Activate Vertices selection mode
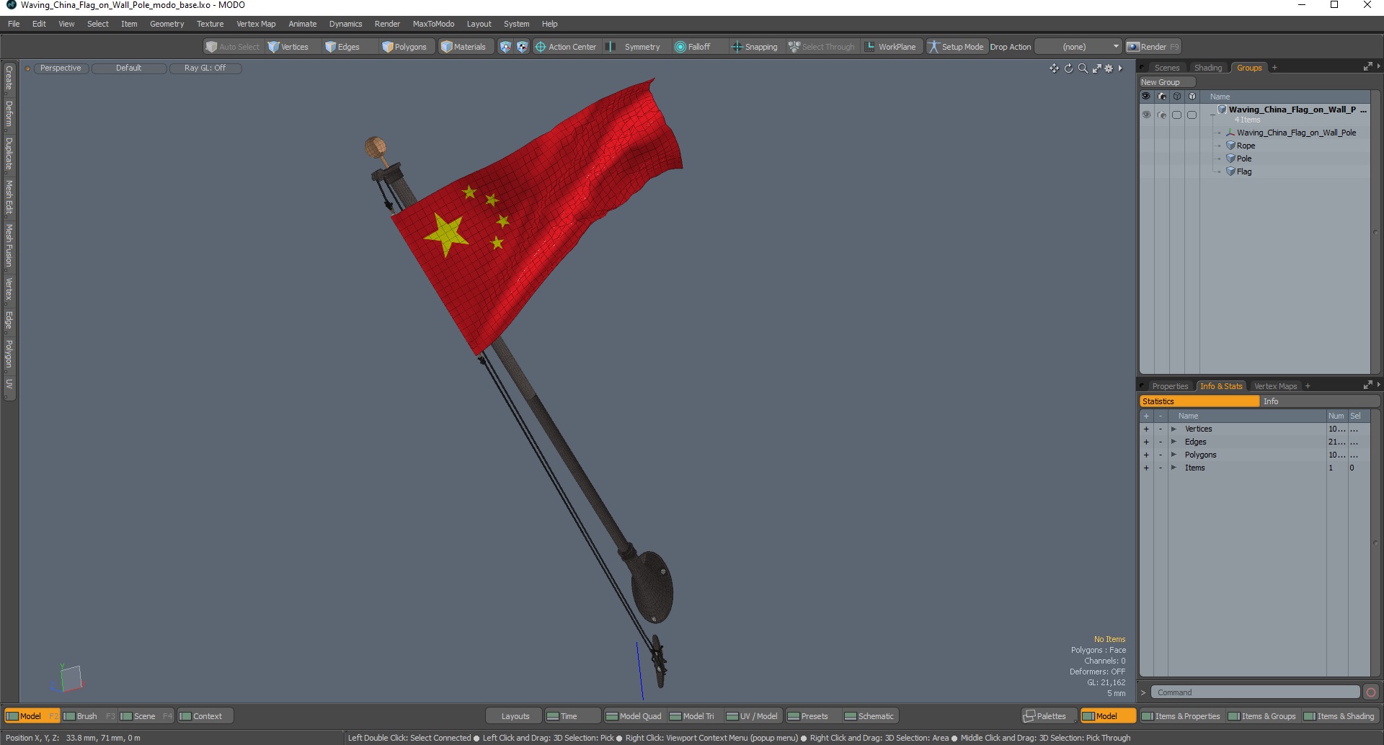This screenshot has width=1384, height=745. point(288,47)
